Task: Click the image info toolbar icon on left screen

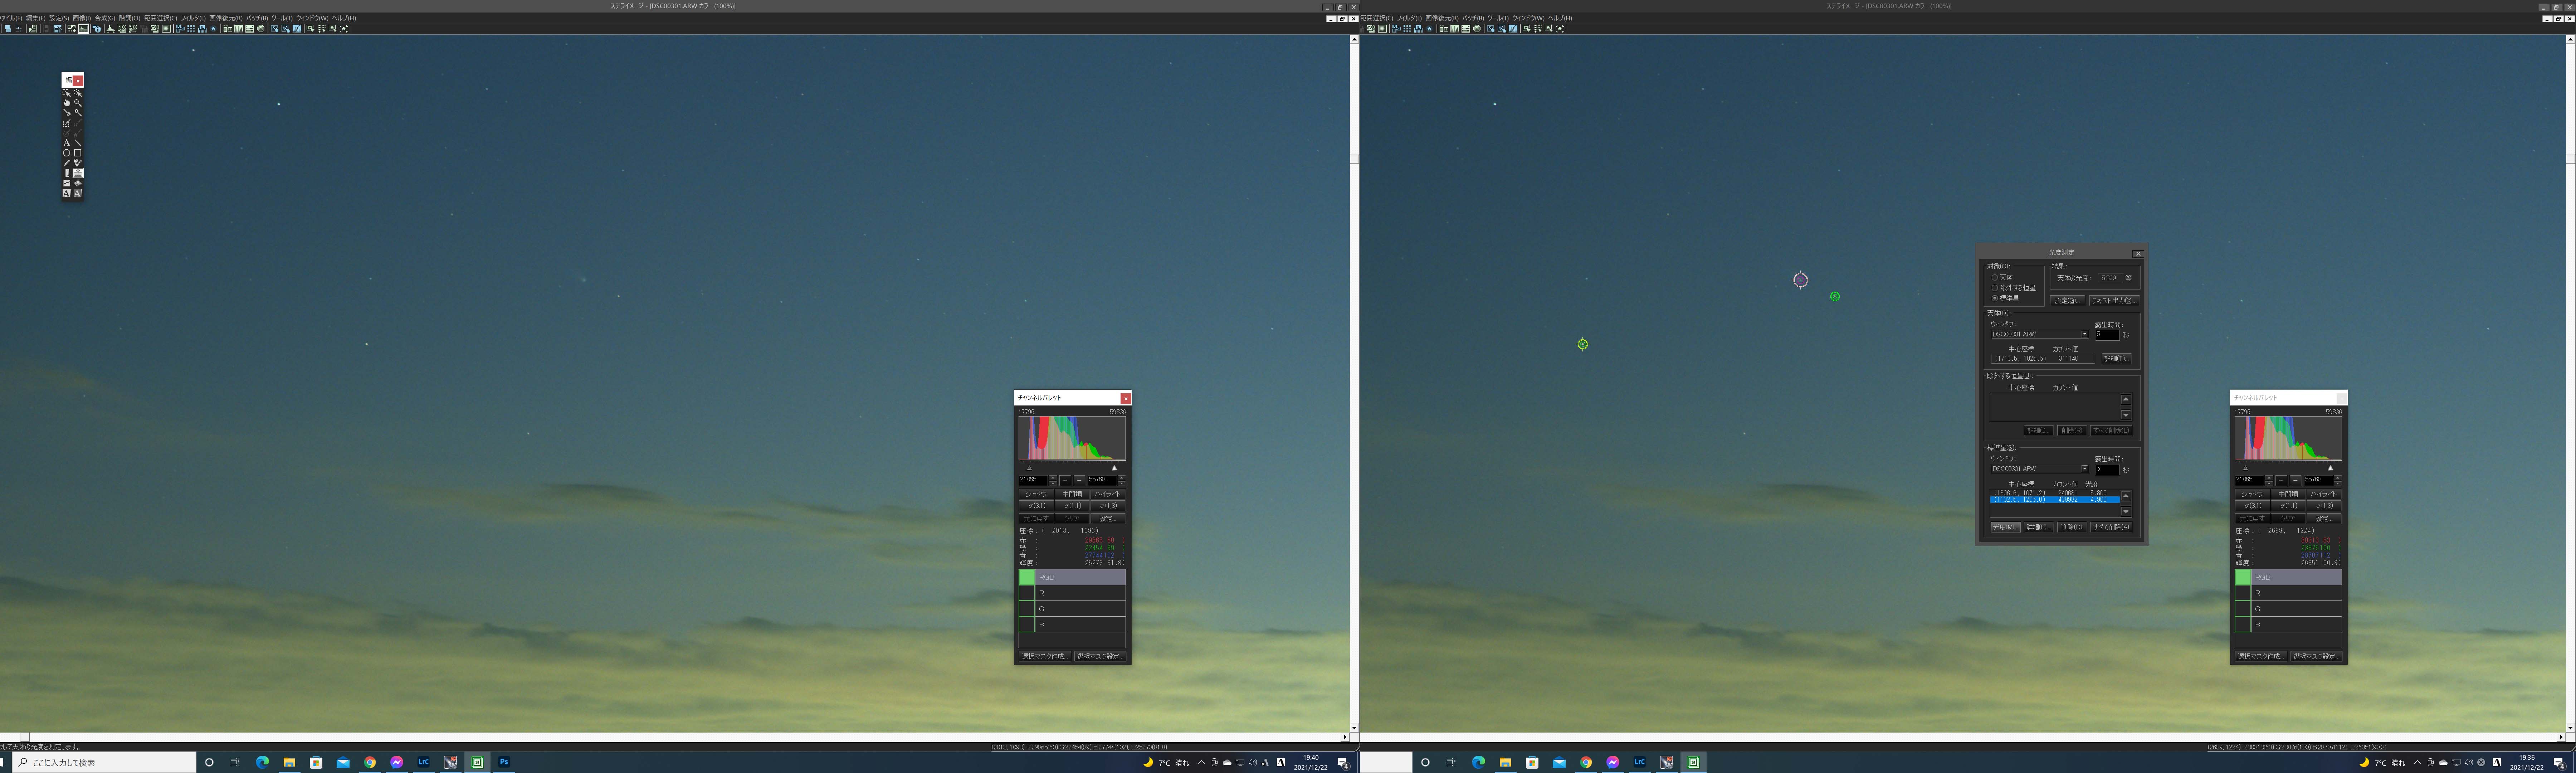Action: point(97,29)
